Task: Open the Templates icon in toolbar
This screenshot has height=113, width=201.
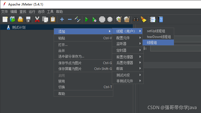Action: [x=12, y=19]
